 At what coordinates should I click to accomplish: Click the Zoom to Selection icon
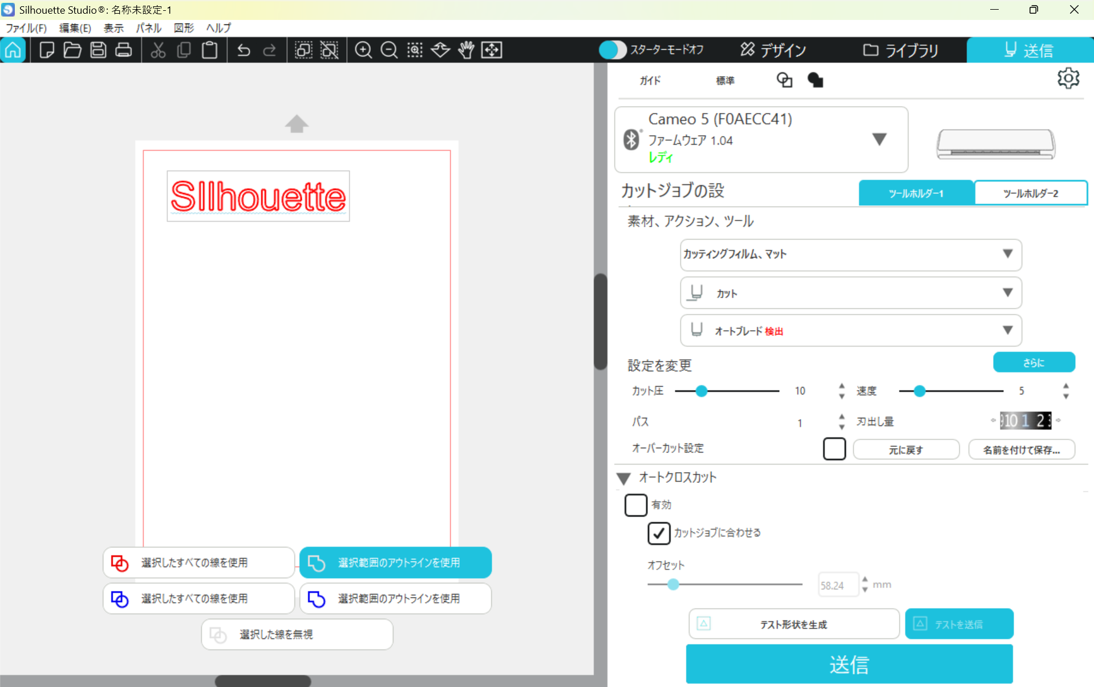coord(415,50)
